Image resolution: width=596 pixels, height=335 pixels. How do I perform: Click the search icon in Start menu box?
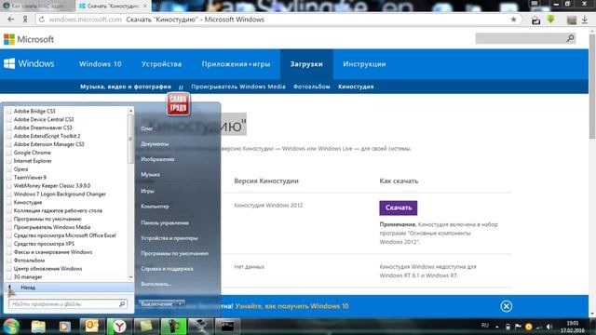[122, 304]
